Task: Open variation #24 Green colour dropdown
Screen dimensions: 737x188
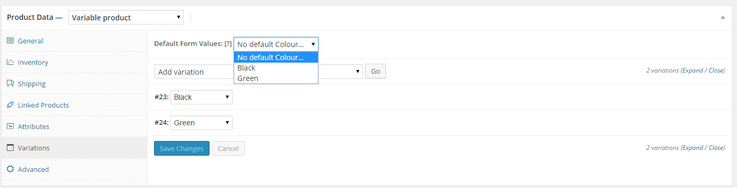Action: (201, 123)
